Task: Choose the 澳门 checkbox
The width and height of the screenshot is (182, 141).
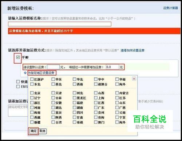Action: point(96,122)
